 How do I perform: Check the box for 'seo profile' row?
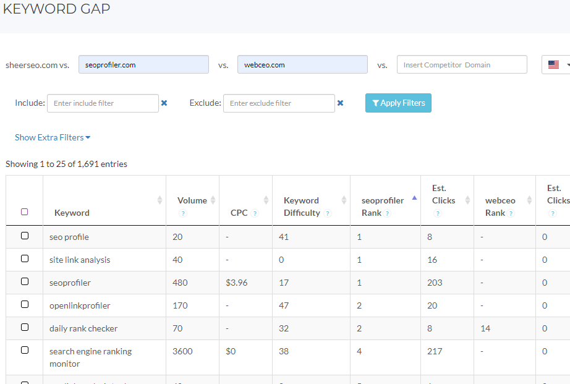[25, 236]
